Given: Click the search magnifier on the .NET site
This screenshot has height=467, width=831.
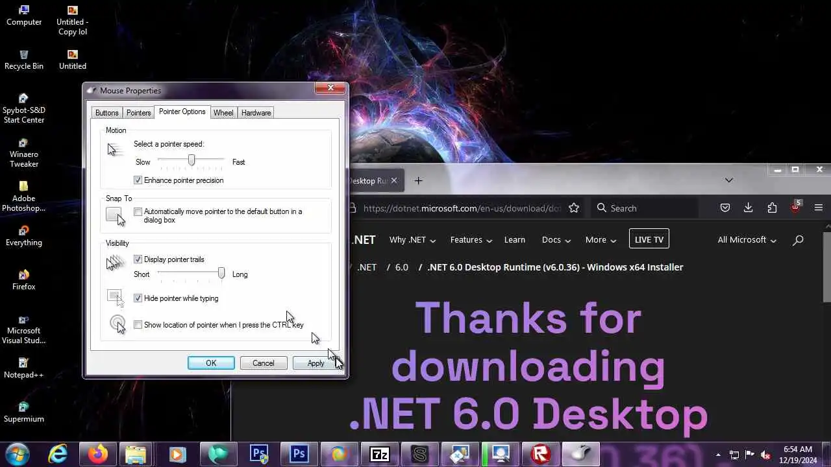Looking at the screenshot, I should point(798,240).
